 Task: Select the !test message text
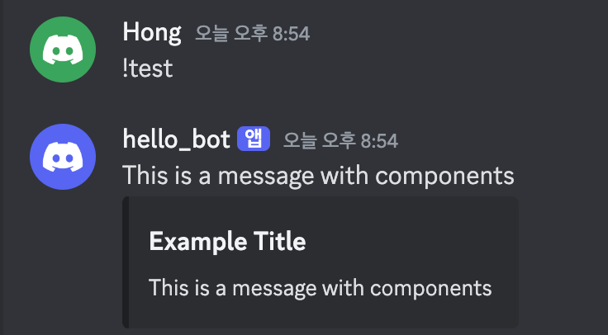pyautogui.click(x=148, y=69)
